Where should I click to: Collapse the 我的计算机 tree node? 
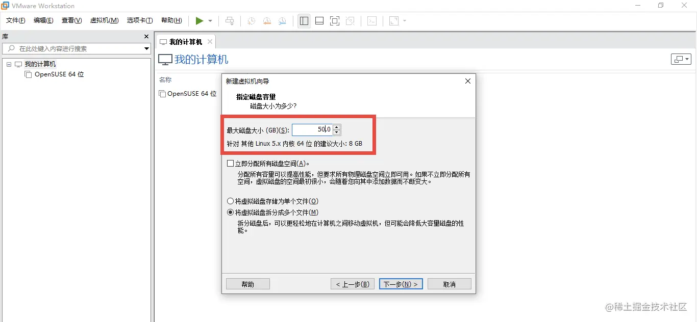point(9,64)
